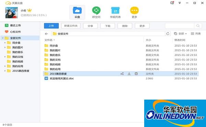206x127 pixels.
Task: Click the toolbar 更多 more button
Action: (142, 26)
